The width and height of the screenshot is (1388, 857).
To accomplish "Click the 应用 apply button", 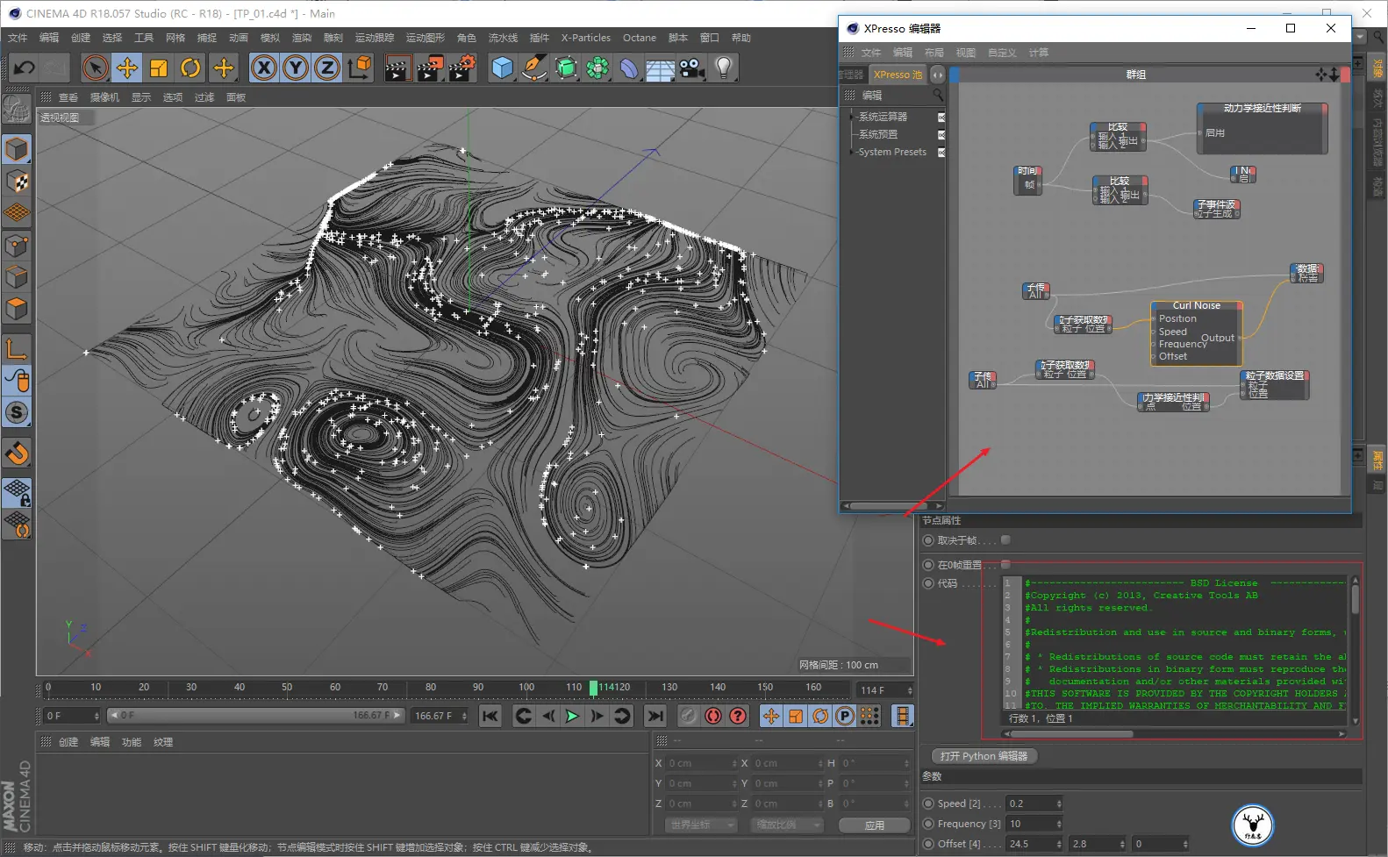I will click(874, 825).
